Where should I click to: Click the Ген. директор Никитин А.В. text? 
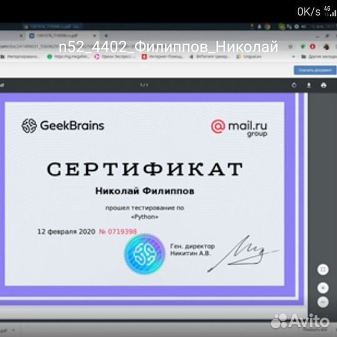point(192,250)
